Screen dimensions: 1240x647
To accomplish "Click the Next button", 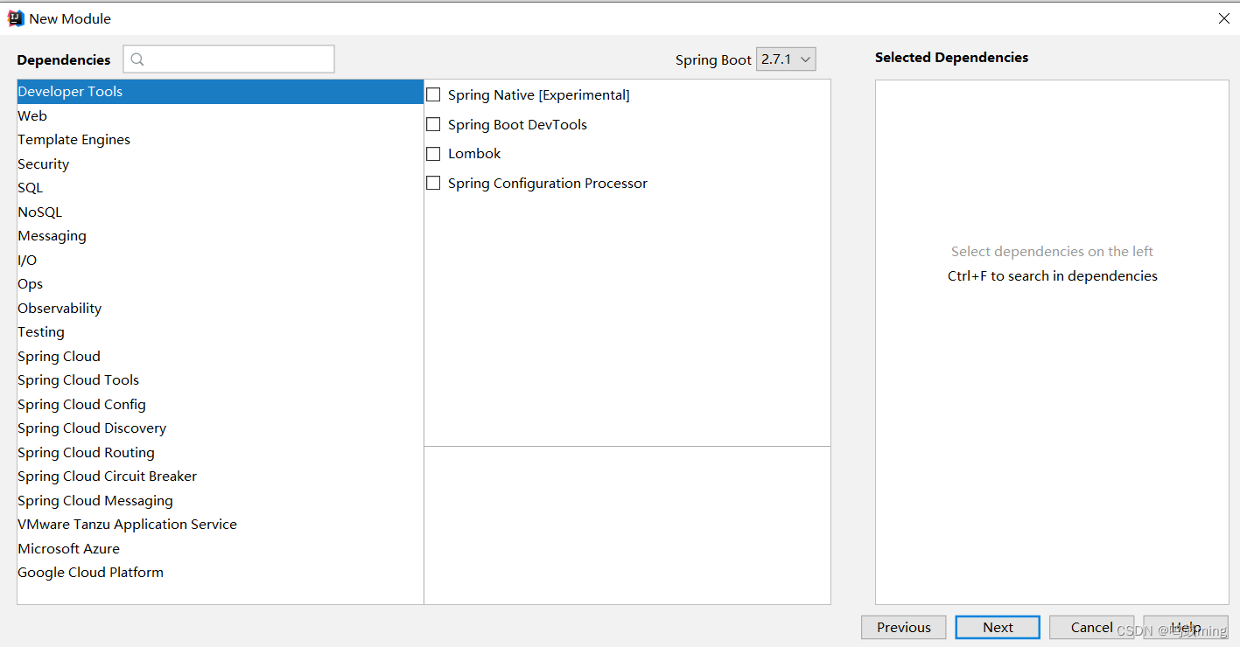I will (x=998, y=627).
